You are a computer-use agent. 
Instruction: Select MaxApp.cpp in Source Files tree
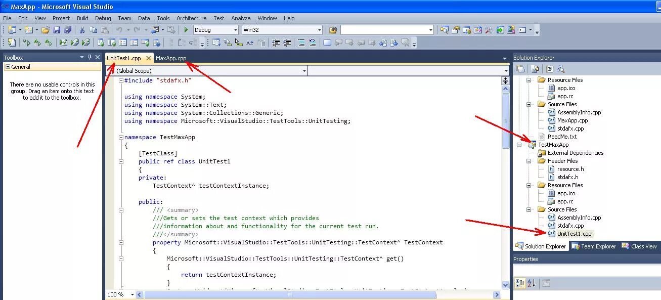[572, 120]
